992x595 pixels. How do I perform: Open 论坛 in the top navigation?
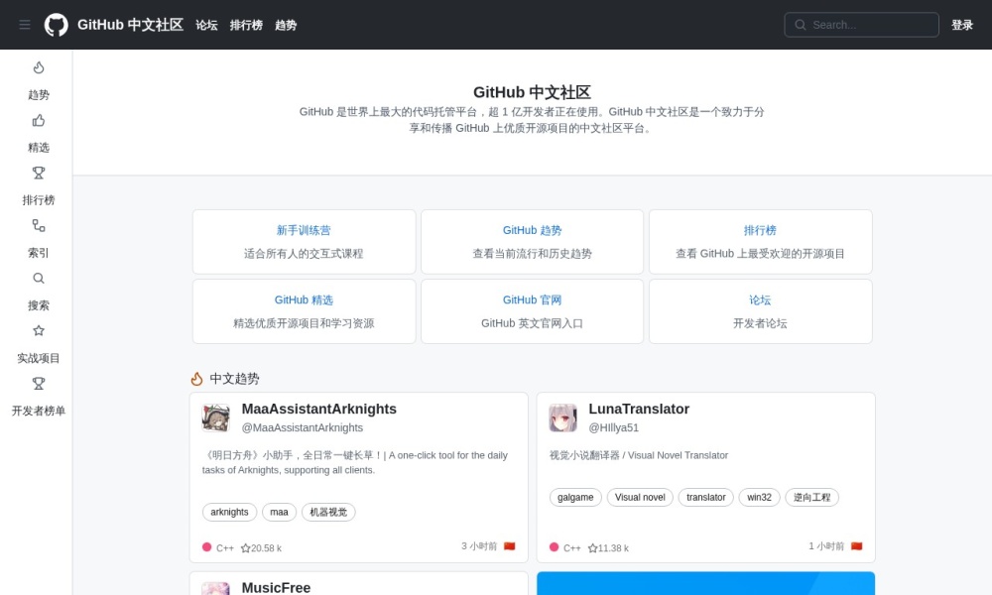coord(206,26)
